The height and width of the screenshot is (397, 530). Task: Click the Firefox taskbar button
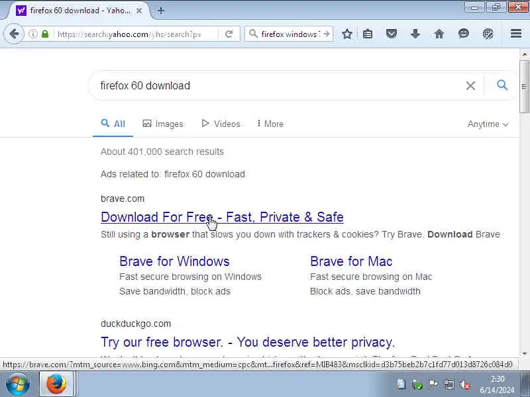pos(56,384)
